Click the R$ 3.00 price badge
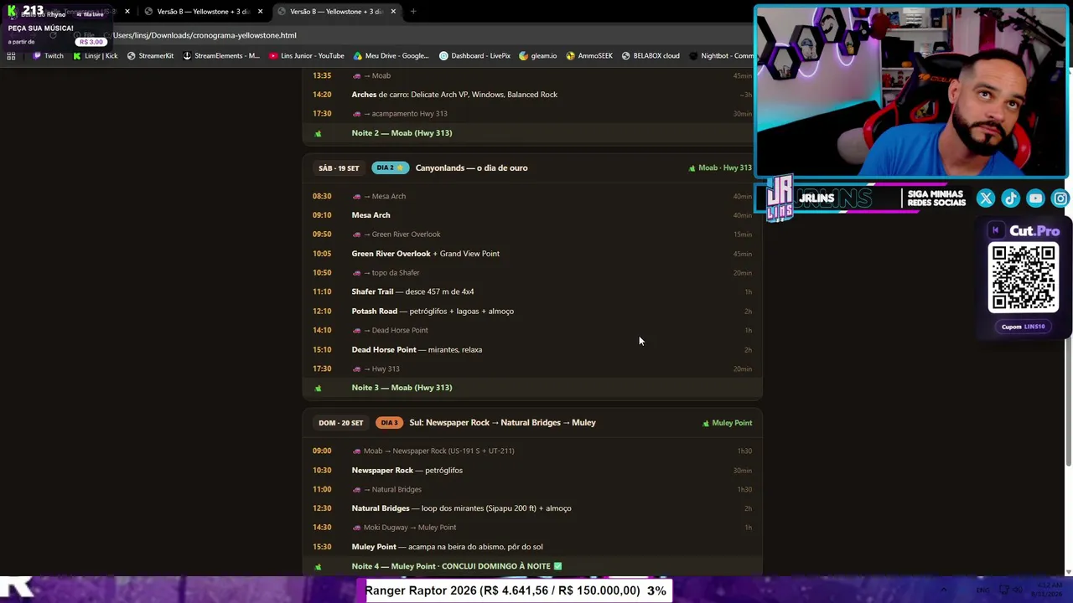This screenshot has width=1073, height=603. pyautogui.click(x=91, y=42)
